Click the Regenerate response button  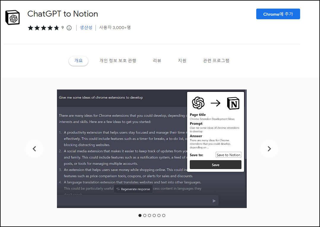tap(133, 189)
